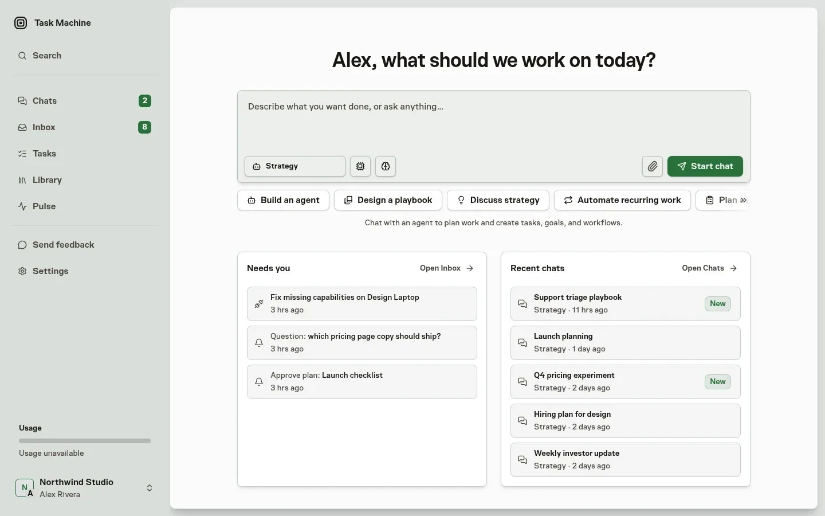This screenshot has width=825, height=516.
Task: Select the Design a playbook suggestion
Action: click(x=388, y=200)
